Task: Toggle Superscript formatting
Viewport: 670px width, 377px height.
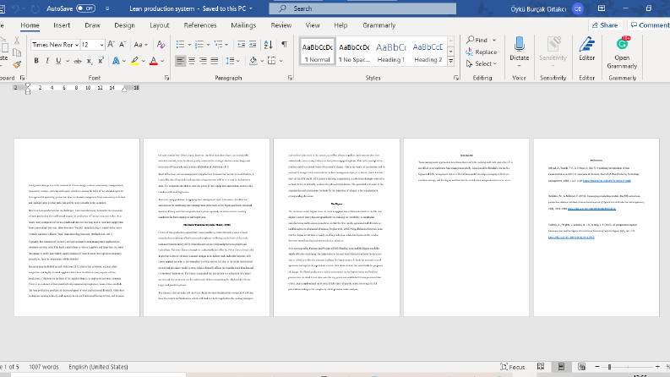Action: 101,61
